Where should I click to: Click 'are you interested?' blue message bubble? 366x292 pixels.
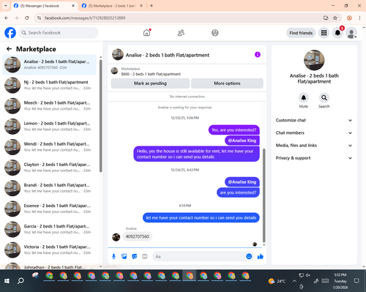[238, 192]
